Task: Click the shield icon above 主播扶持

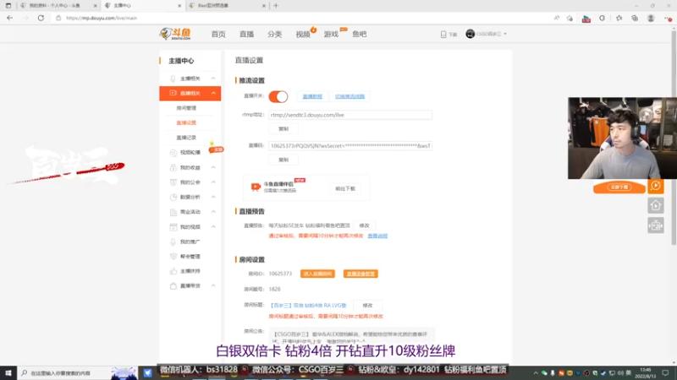Action: point(173,257)
